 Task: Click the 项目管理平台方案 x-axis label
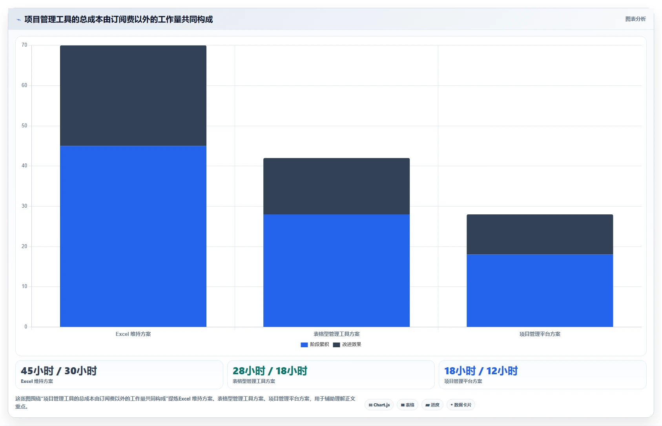pos(540,334)
